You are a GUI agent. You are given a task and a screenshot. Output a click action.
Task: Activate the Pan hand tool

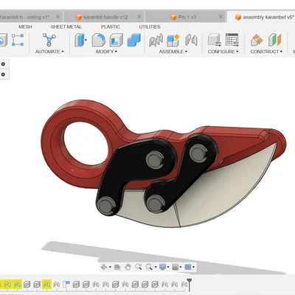coord(128,267)
